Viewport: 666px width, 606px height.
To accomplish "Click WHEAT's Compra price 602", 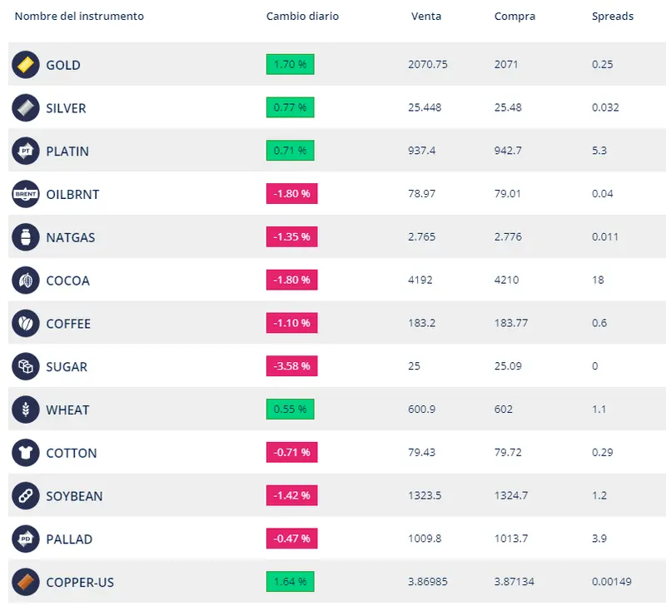I will click(x=504, y=410).
